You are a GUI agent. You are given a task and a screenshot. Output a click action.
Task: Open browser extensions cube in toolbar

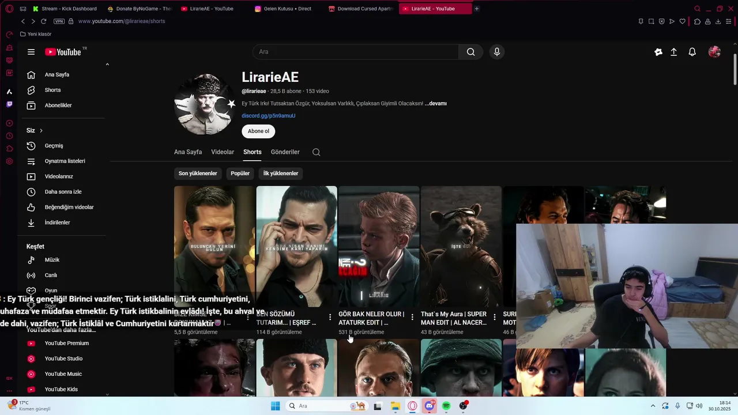point(697,21)
